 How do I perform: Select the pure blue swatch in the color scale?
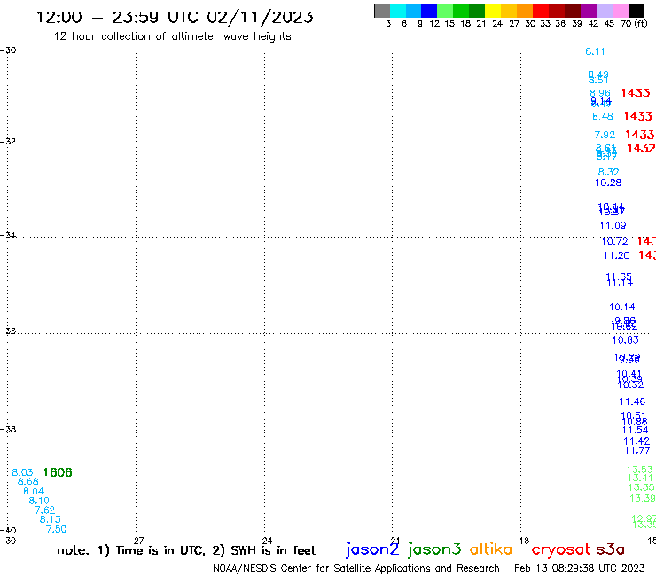(429, 11)
